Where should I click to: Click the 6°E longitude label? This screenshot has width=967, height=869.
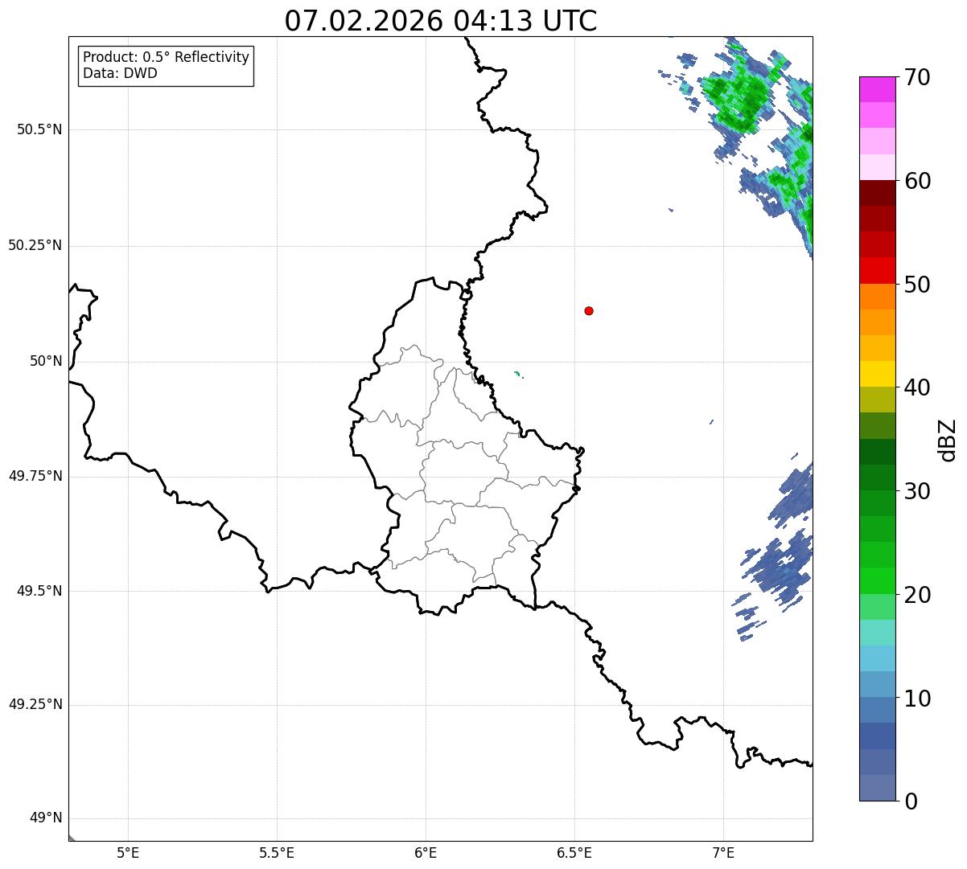(x=426, y=852)
